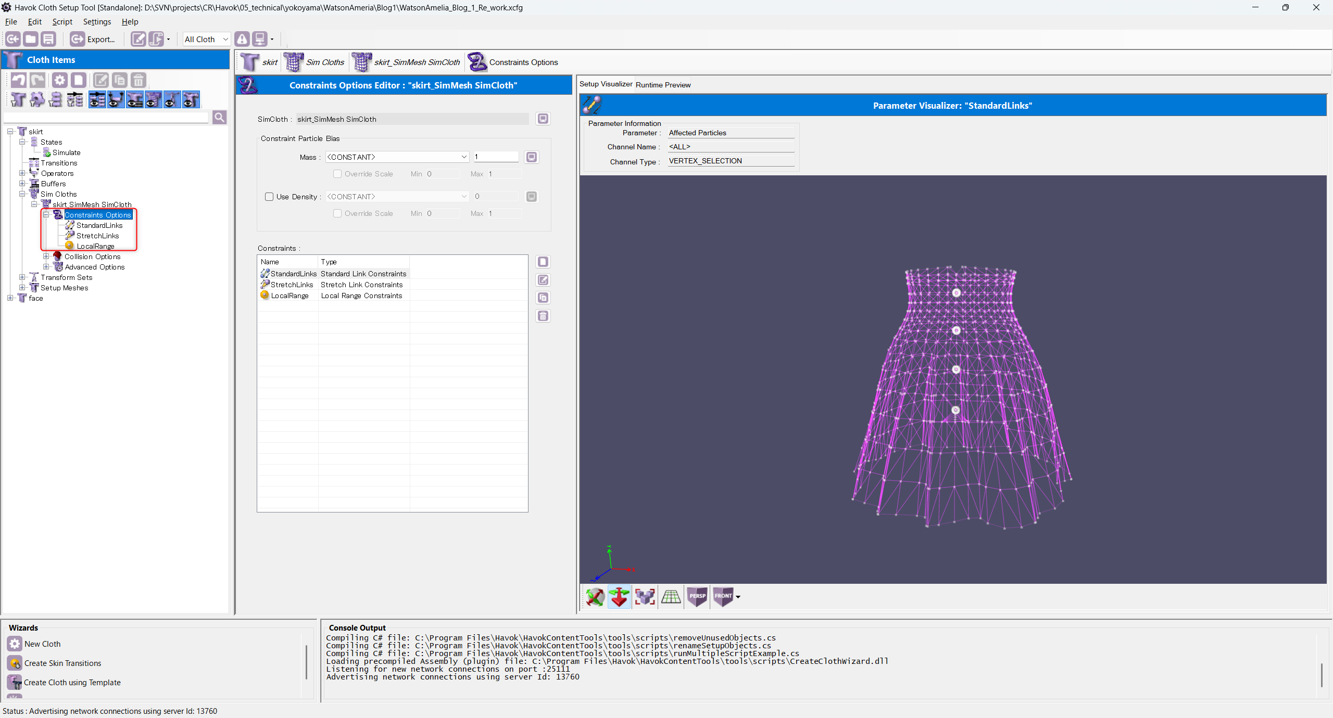Click the cloth shirt filter icon
The width and height of the screenshot is (1333, 718).
[x=18, y=99]
